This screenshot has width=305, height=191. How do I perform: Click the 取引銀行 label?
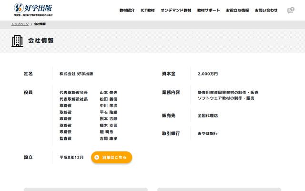pyautogui.click(x=171, y=134)
